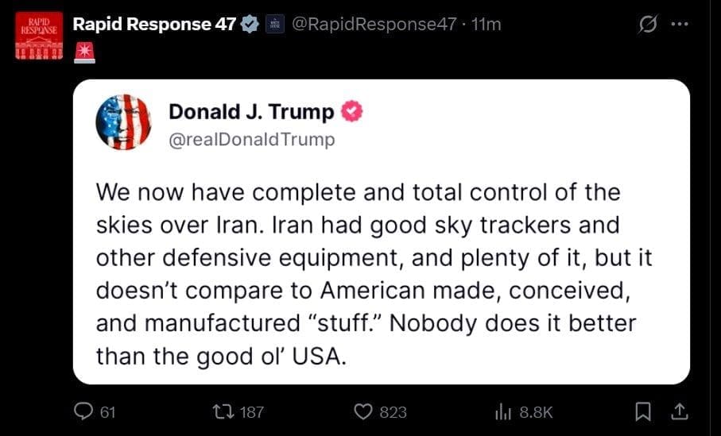Screen dimensions: 721x436
Task: Toggle the bookmark for this post
Action: point(644,411)
